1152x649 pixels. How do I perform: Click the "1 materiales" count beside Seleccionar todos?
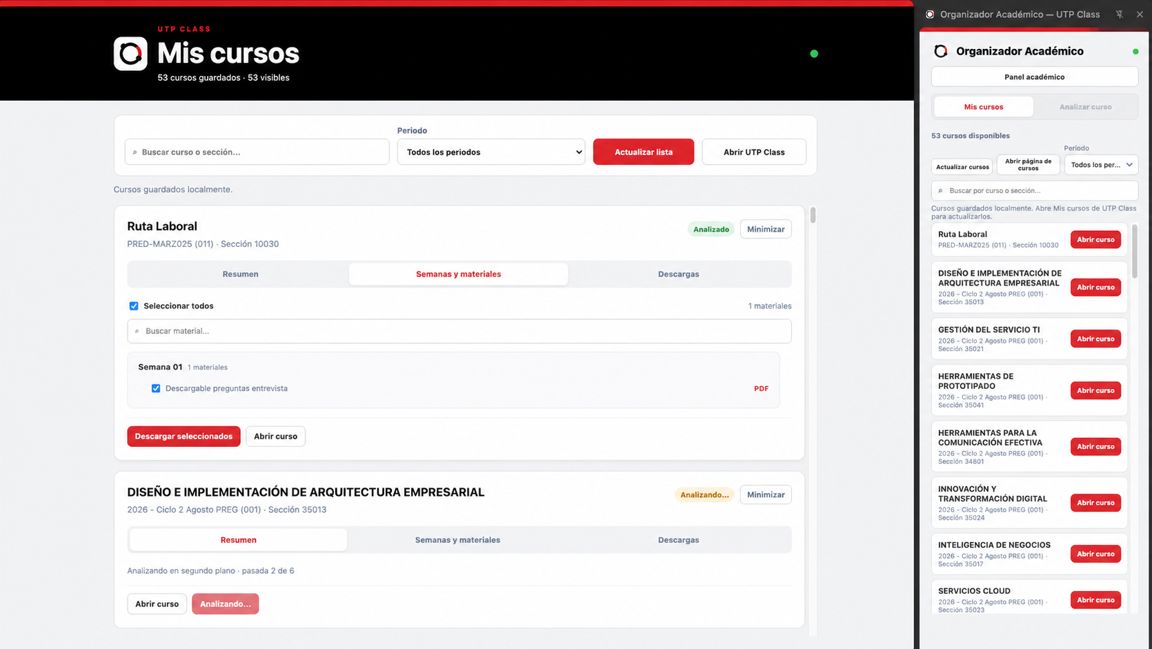tap(770, 306)
